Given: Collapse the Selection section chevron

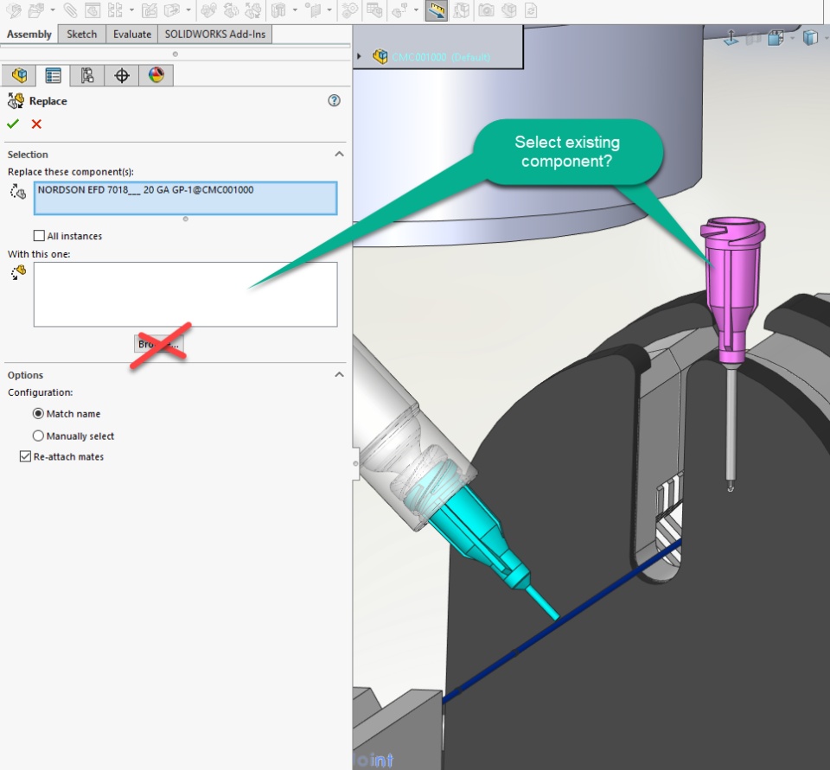Looking at the screenshot, I should pyautogui.click(x=339, y=154).
